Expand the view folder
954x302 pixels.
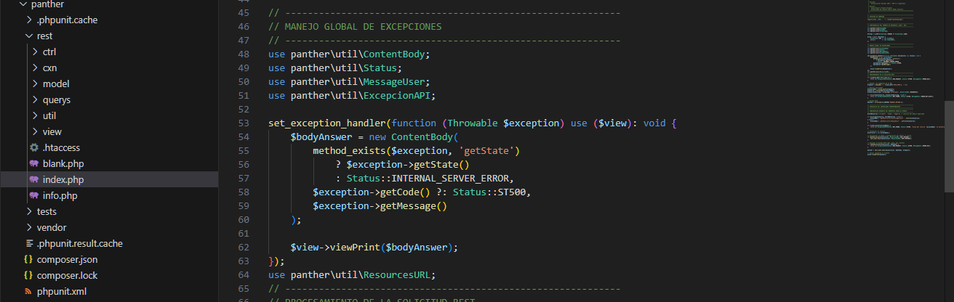(x=36, y=131)
